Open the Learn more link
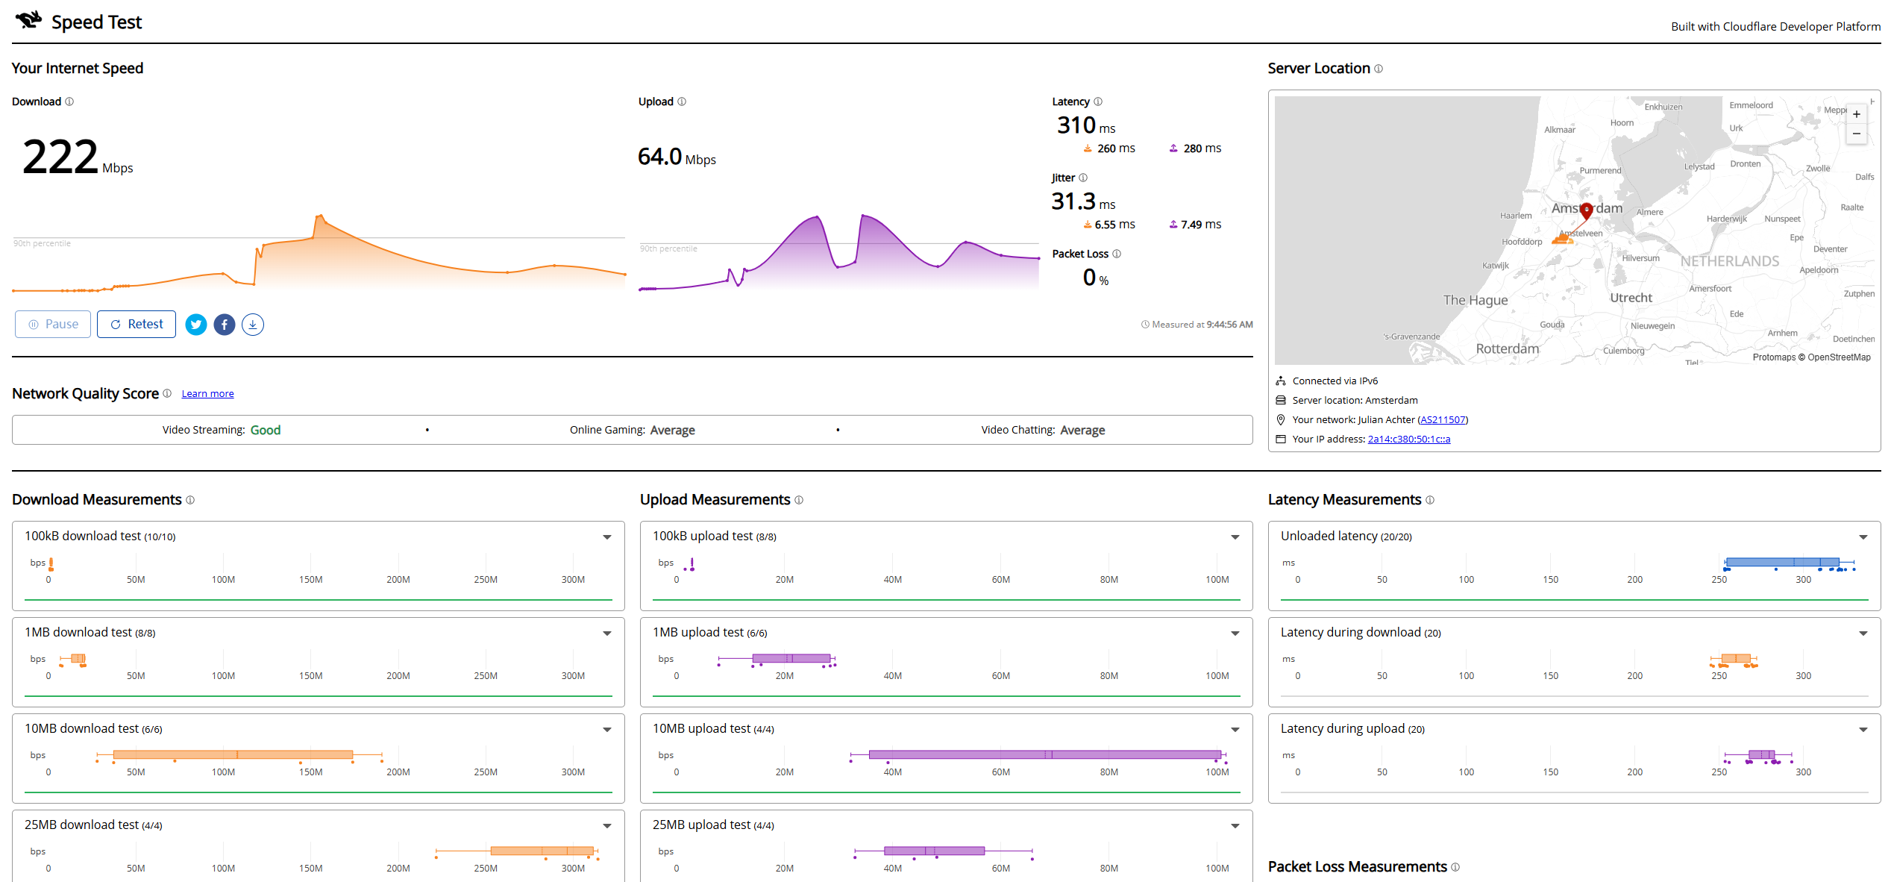1891x882 pixels. [x=207, y=394]
